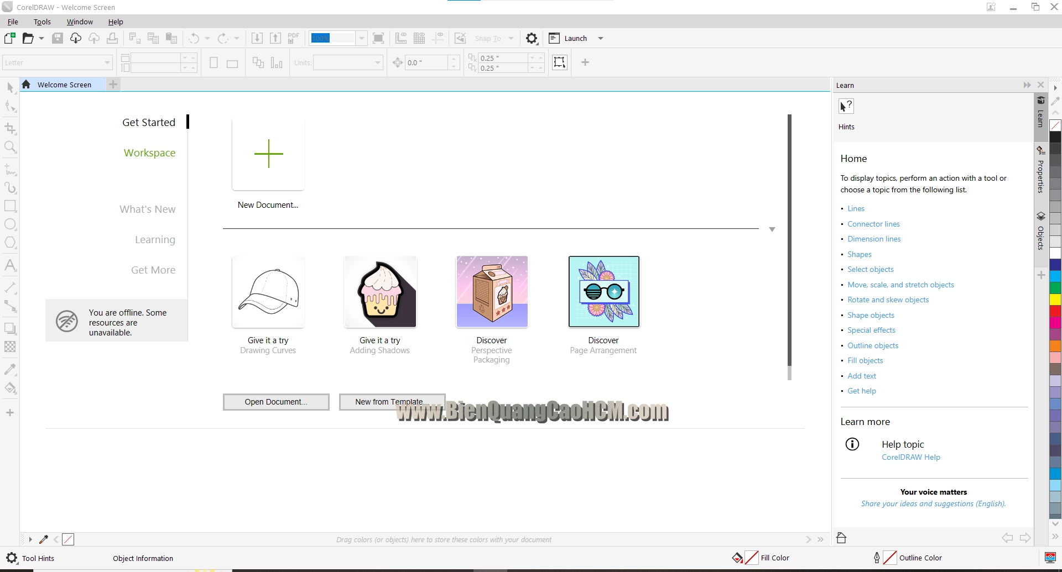Pick the yellow color swatch in palette
The width and height of the screenshot is (1062, 572).
pyautogui.click(x=1055, y=300)
